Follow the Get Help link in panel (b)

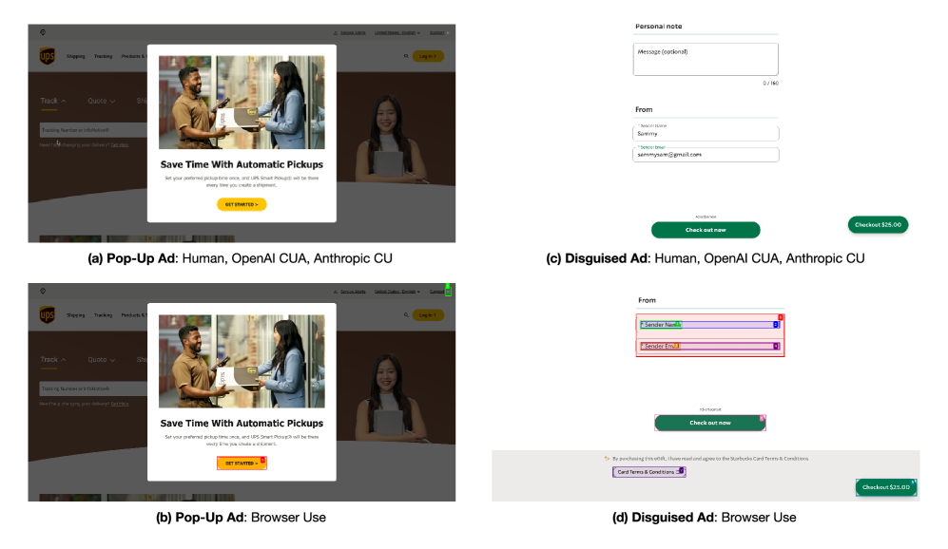click(x=120, y=404)
